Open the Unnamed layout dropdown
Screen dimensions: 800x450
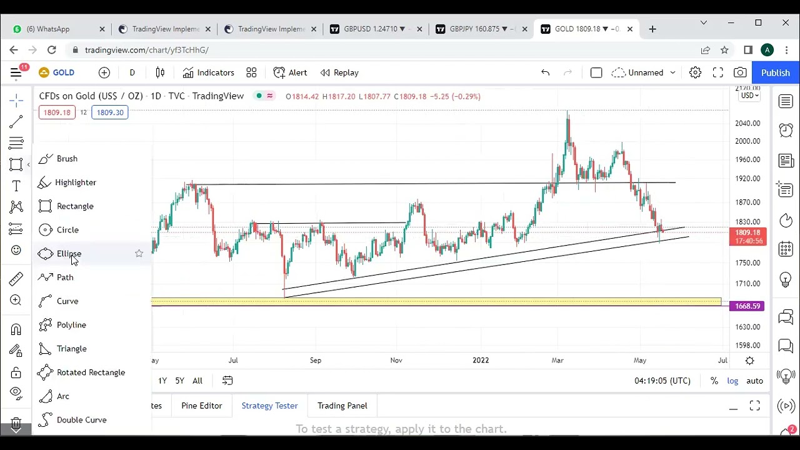click(x=644, y=72)
